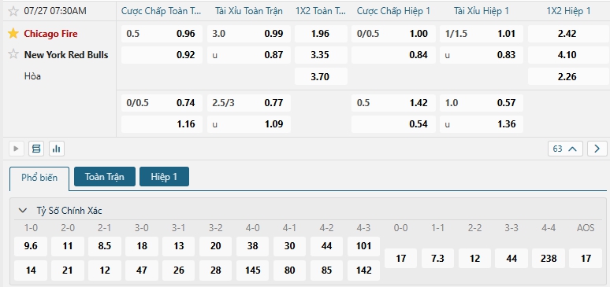
Task: Toggle favorite star for New York Red Bulls
Action: tap(13, 54)
